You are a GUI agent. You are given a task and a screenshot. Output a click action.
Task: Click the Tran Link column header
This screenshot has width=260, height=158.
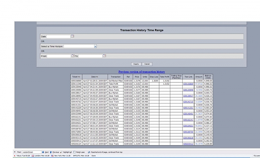(x=188, y=77)
